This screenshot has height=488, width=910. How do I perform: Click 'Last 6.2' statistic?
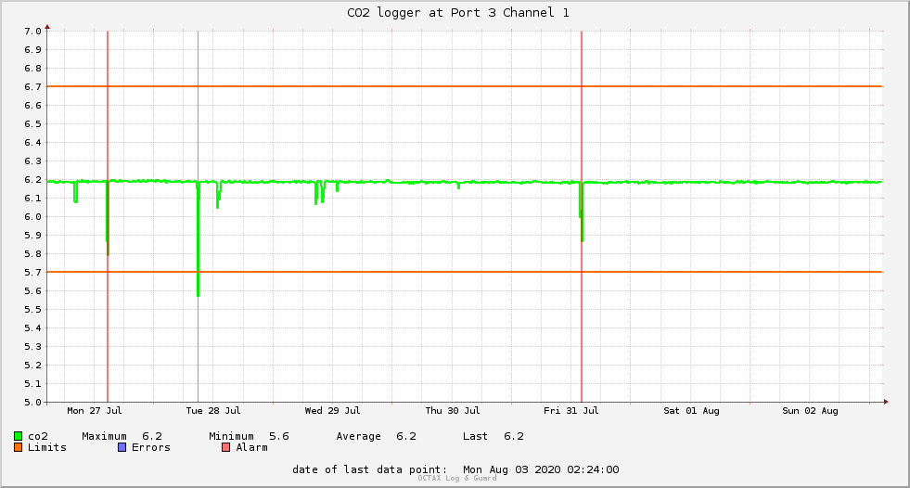point(493,436)
